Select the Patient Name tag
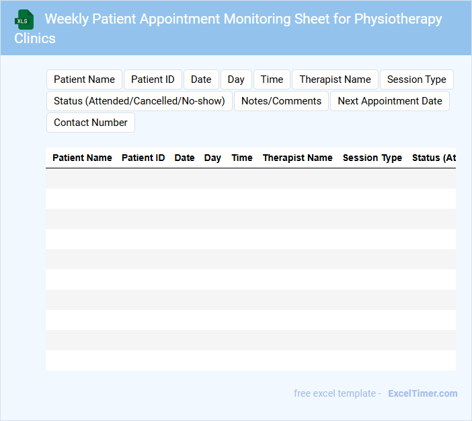The image size is (472, 421). [84, 79]
